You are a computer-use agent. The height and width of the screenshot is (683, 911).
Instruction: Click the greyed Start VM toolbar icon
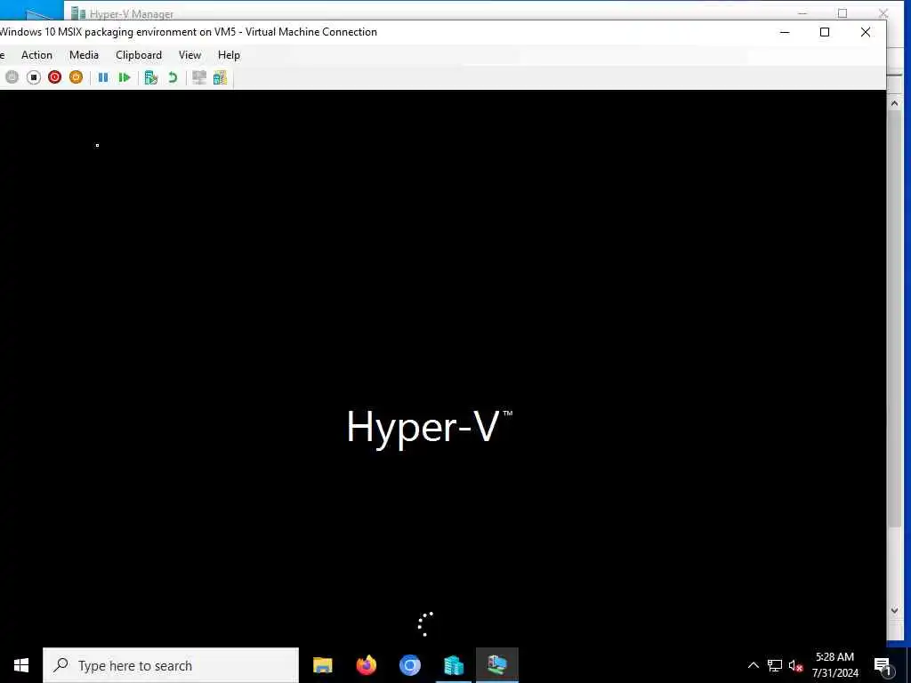pos(12,77)
